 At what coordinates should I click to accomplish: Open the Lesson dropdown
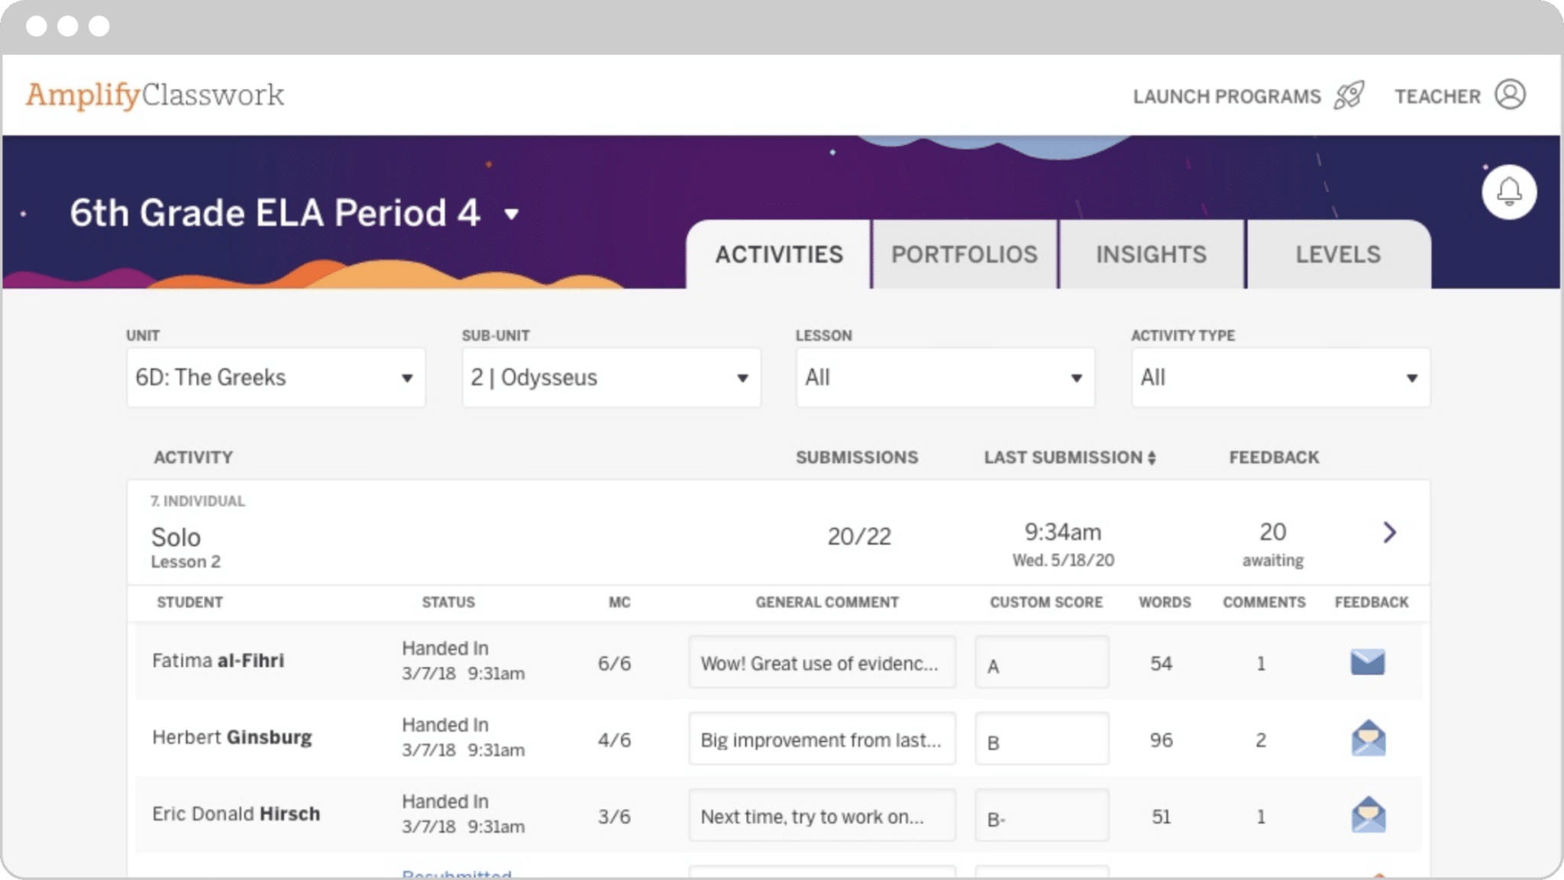point(945,377)
